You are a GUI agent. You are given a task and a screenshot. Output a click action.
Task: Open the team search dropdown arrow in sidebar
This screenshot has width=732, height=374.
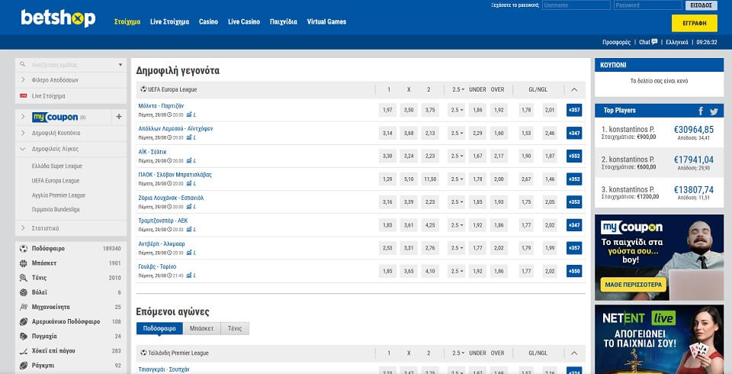click(x=120, y=65)
